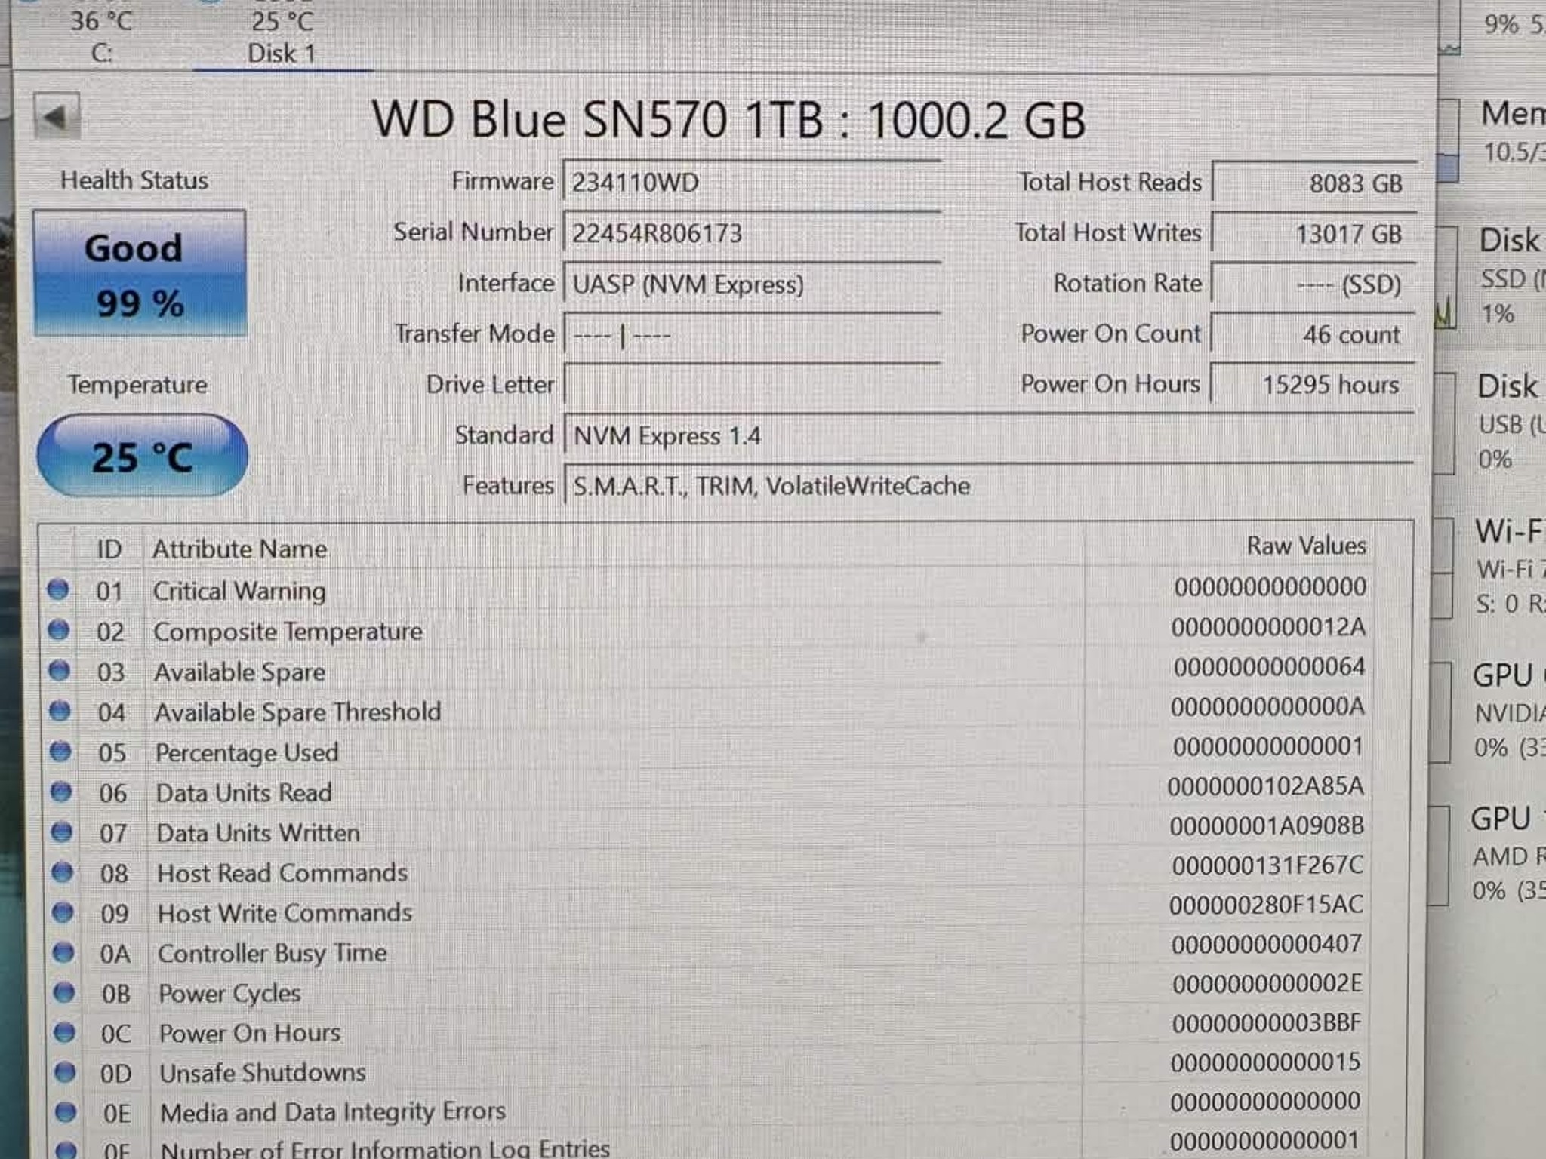
Task: Click the blue status dot for Data Units Written
Action: [62, 832]
